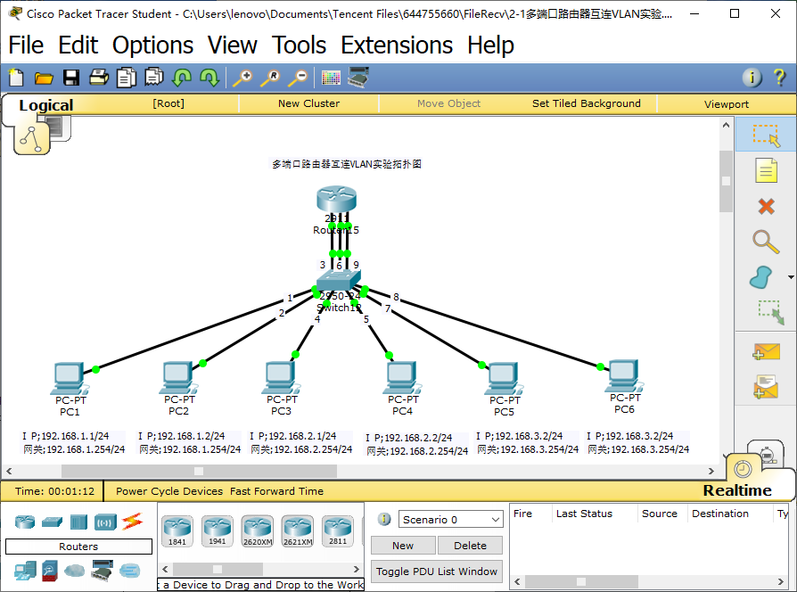The height and width of the screenshot is (592, 797).
Task: Select the WAN Emulation cloud icon
Action: [x=74, y=571]
